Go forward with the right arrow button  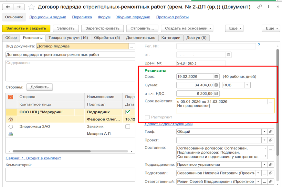tap(19, 7)
